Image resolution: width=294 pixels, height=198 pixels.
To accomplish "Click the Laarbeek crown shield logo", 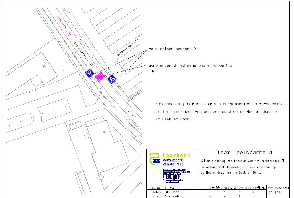I will (155, 159).
